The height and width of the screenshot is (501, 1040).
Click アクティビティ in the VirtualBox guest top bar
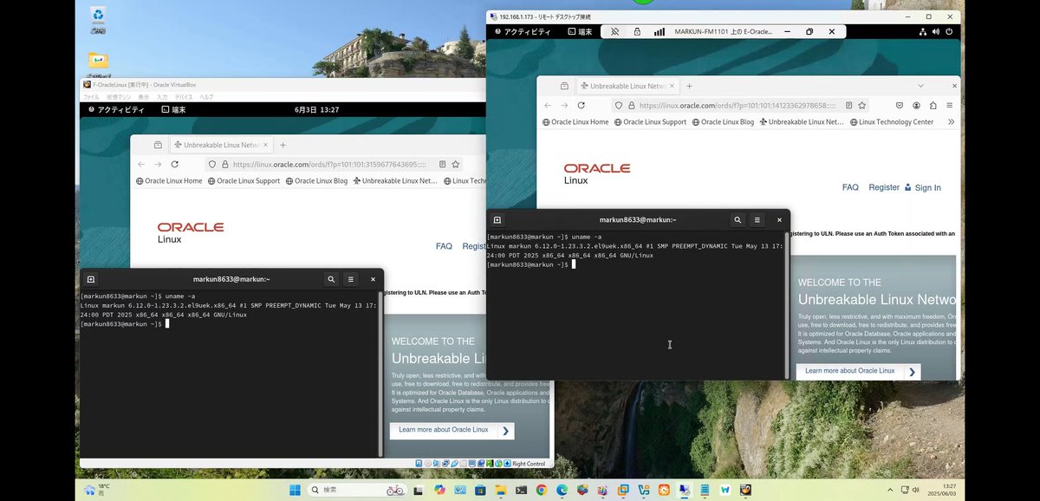point(114,110)
